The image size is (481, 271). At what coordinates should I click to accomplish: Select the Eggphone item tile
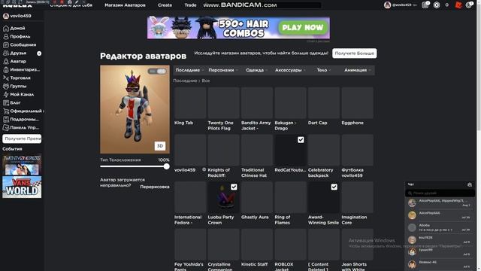(x=358, y=102)
